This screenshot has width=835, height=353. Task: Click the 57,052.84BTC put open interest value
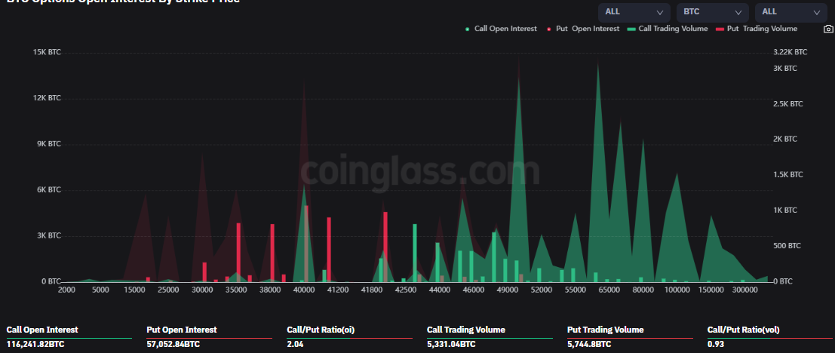[173, 345]
